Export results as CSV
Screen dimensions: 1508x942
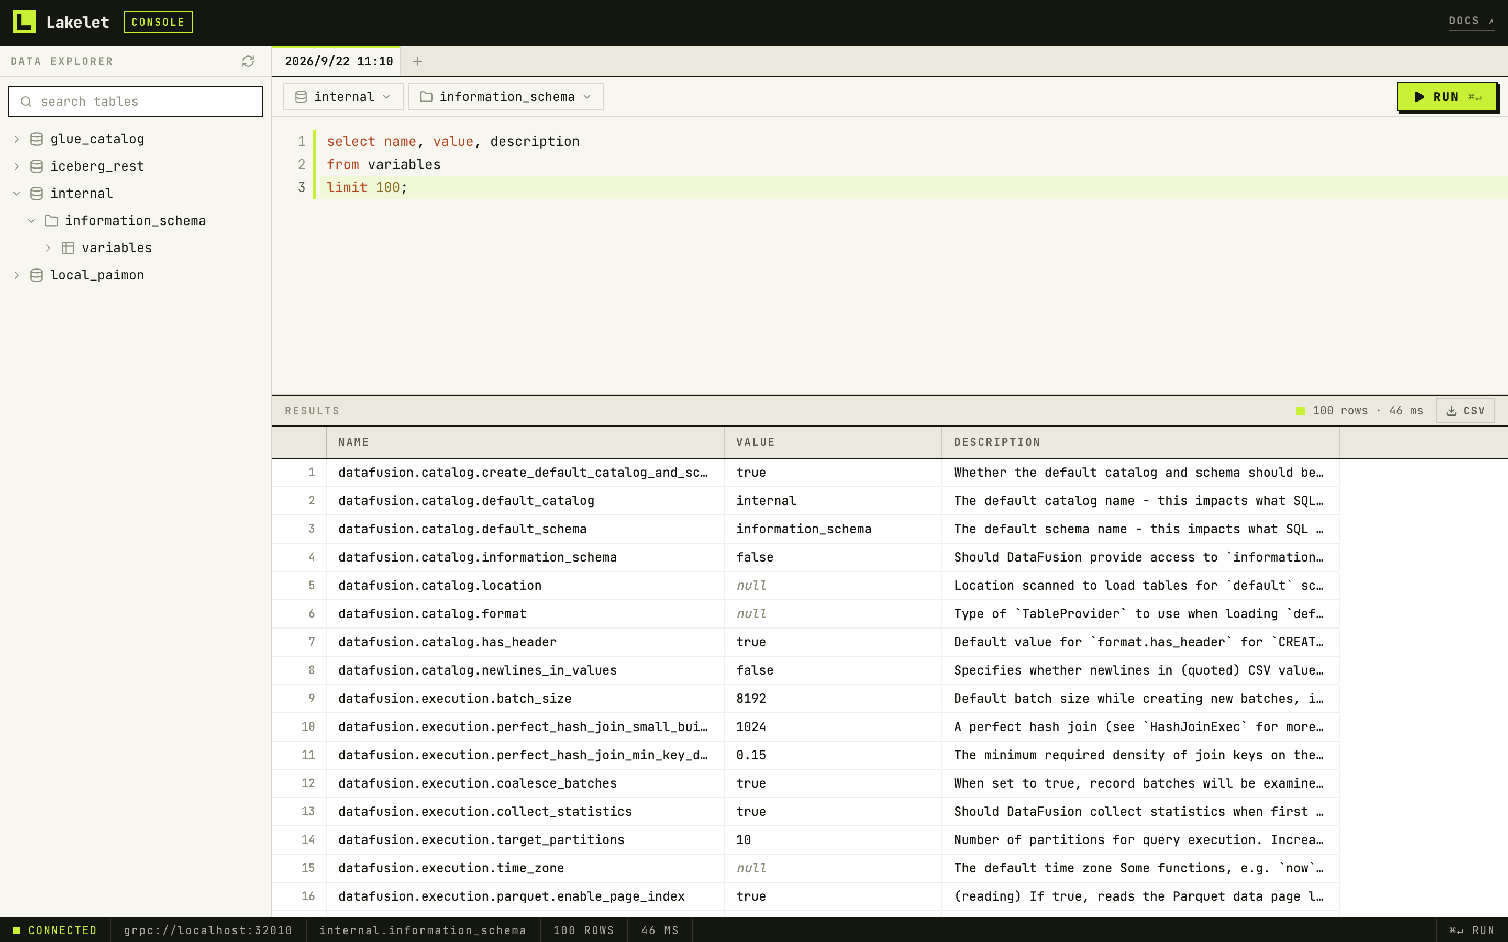(x=1466, y=411)
